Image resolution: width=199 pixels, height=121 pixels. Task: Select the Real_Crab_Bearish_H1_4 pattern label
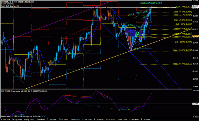(11, 6)
